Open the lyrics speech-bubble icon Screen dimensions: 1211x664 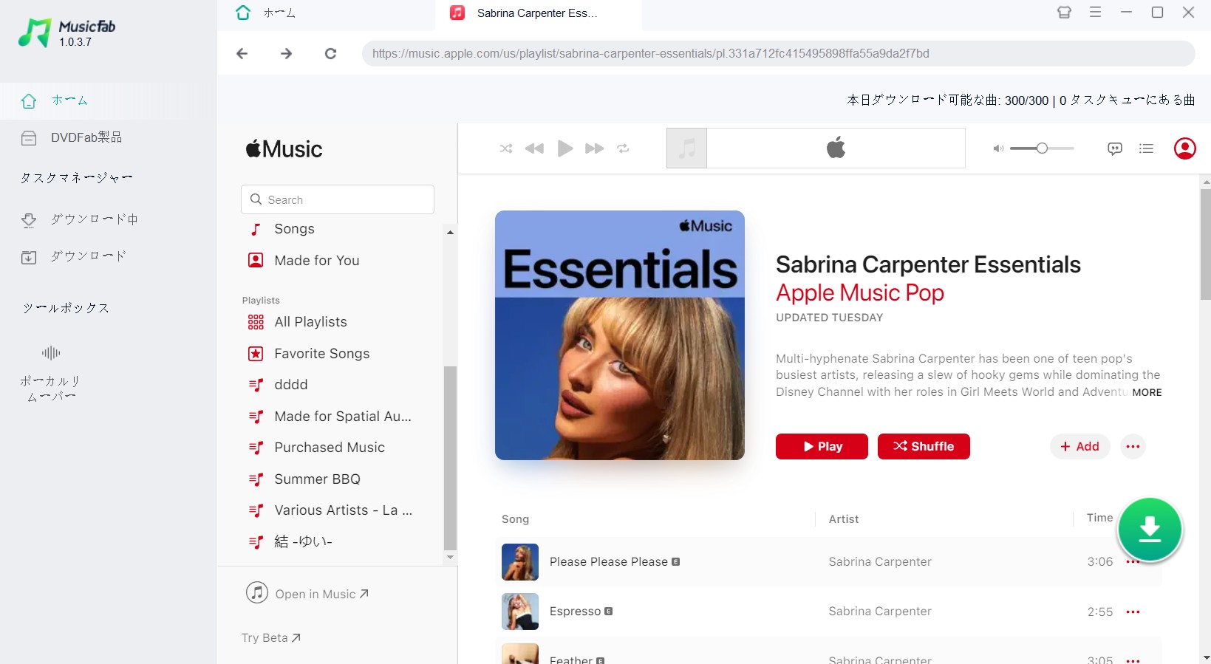[1115, 148]
